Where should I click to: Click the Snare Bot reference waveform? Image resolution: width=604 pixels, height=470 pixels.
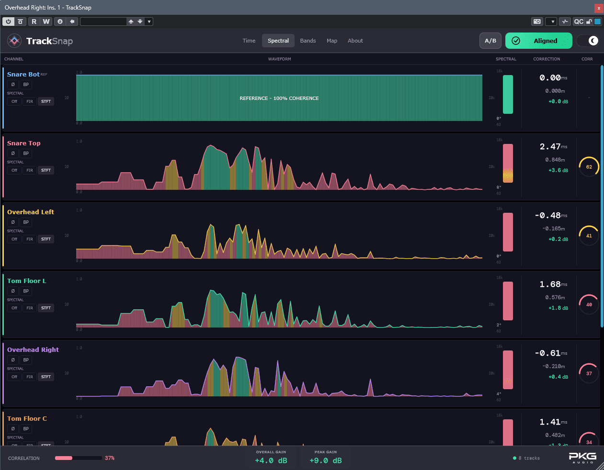pyautogui.click(x=279, y=98)
